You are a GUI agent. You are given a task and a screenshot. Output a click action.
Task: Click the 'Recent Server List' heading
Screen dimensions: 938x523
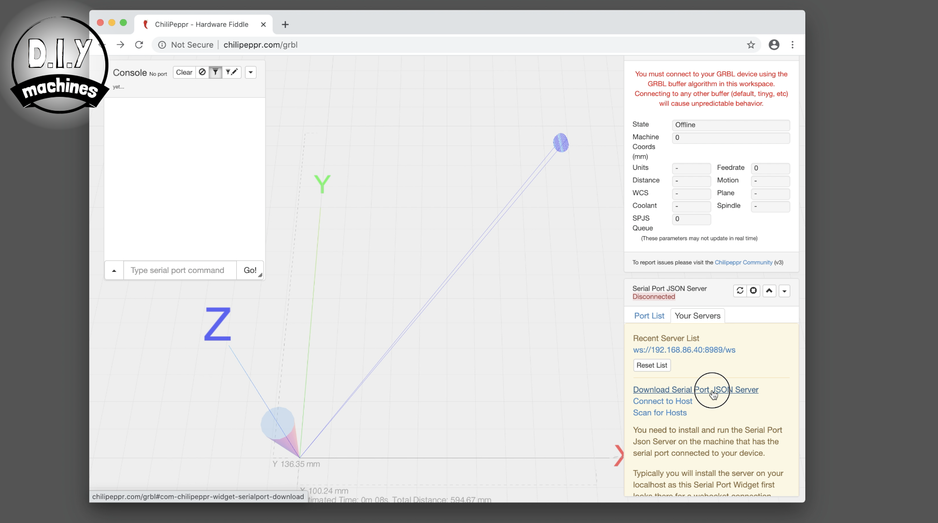pyautogui.click(x=666, y=339)
